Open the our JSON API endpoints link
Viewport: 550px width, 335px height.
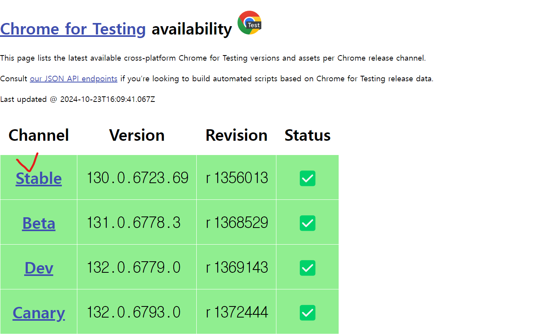(74, 78)
